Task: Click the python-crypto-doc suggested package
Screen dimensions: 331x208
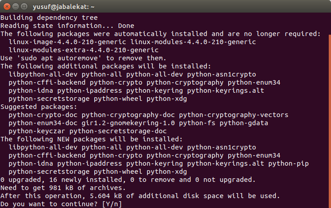Action: point(43,115)
